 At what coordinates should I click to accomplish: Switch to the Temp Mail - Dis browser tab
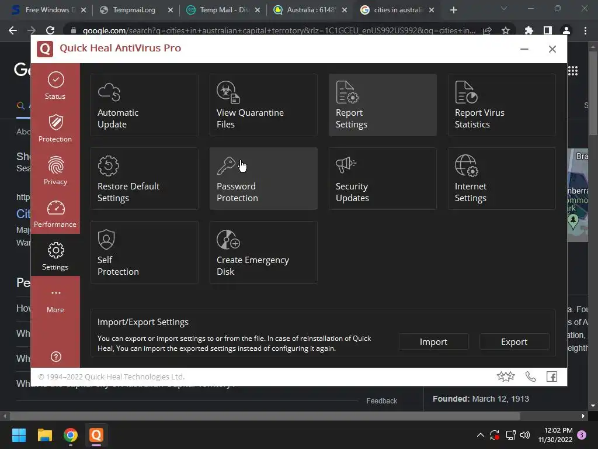223,10
